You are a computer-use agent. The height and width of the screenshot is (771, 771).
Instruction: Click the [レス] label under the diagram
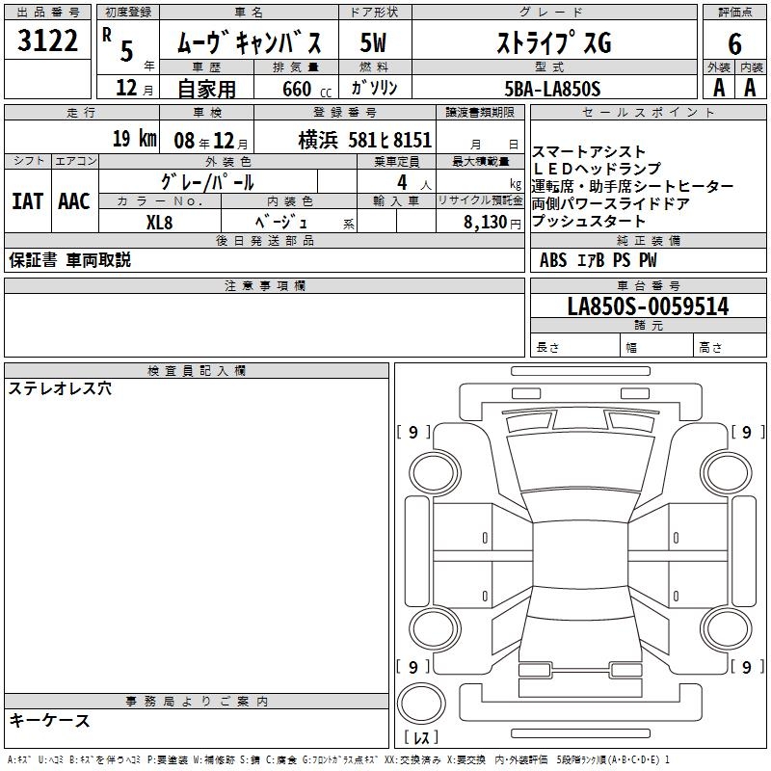tap(422, 738)
